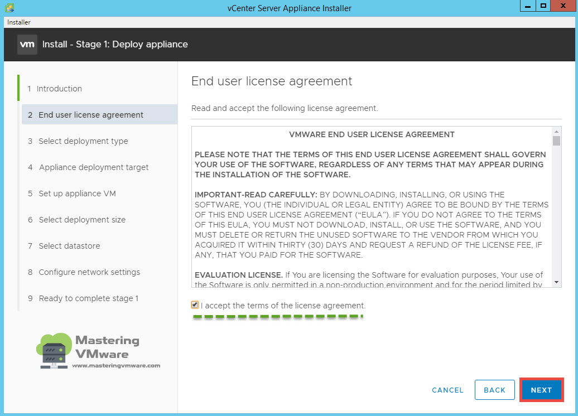Click 'IMPORTANT-READ CAREFULLY:' text in agreement
The width and height of the screenshot is (578, 416).
[256, 195]
